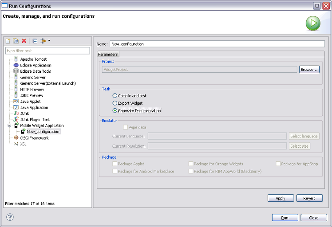The image size is (332, 227).
Task: Select New_configuration in the tree
Action: click(43, 132)
